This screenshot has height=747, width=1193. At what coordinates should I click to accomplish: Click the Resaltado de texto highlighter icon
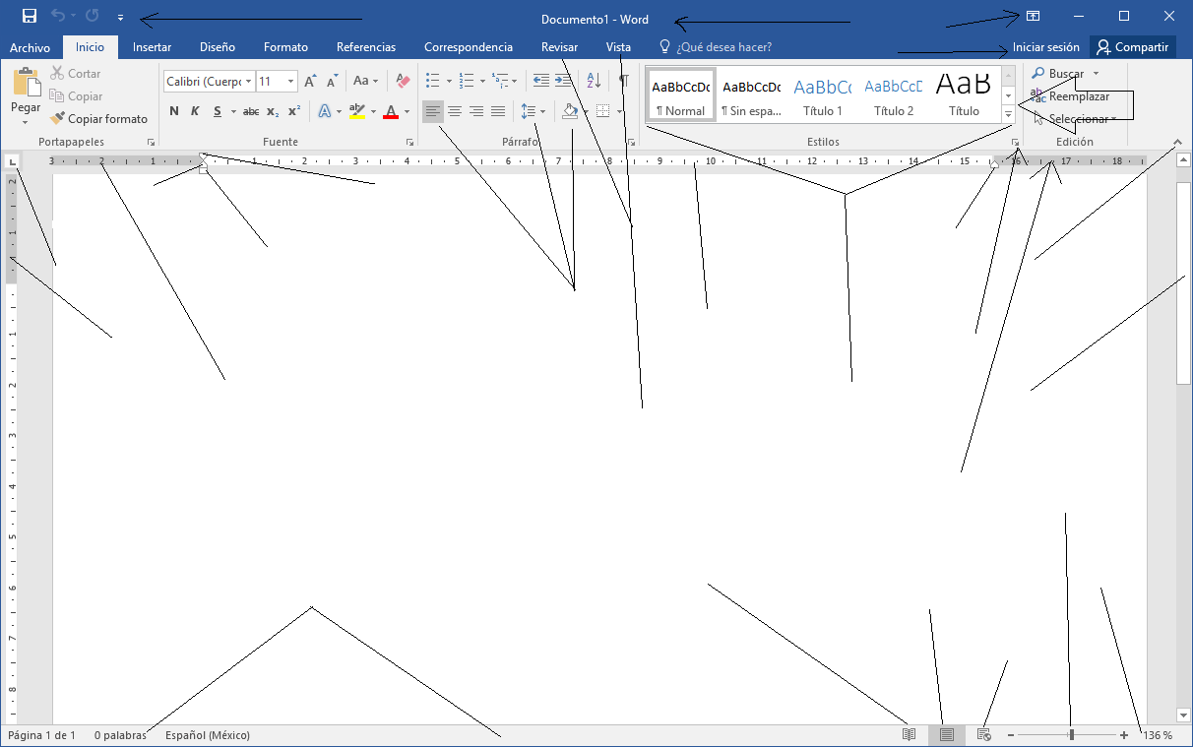(x=356, y=111)
